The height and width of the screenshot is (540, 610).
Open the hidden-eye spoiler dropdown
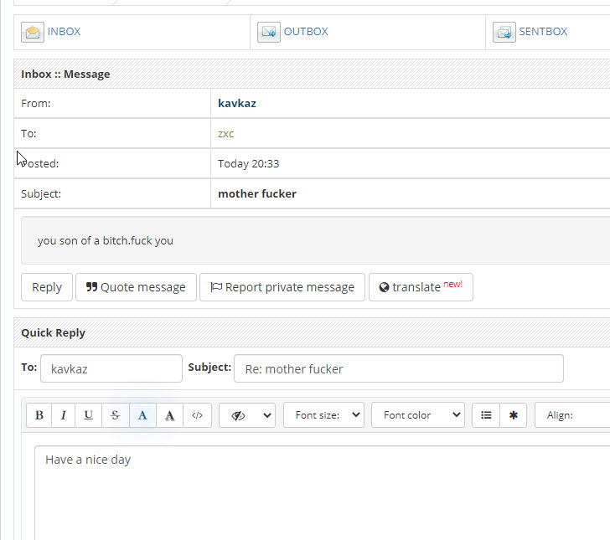coord(247,415)
